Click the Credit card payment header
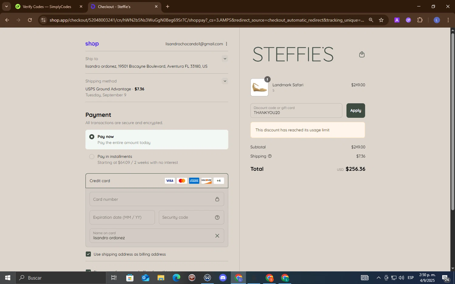455x284 pixels. click(157, 181)
